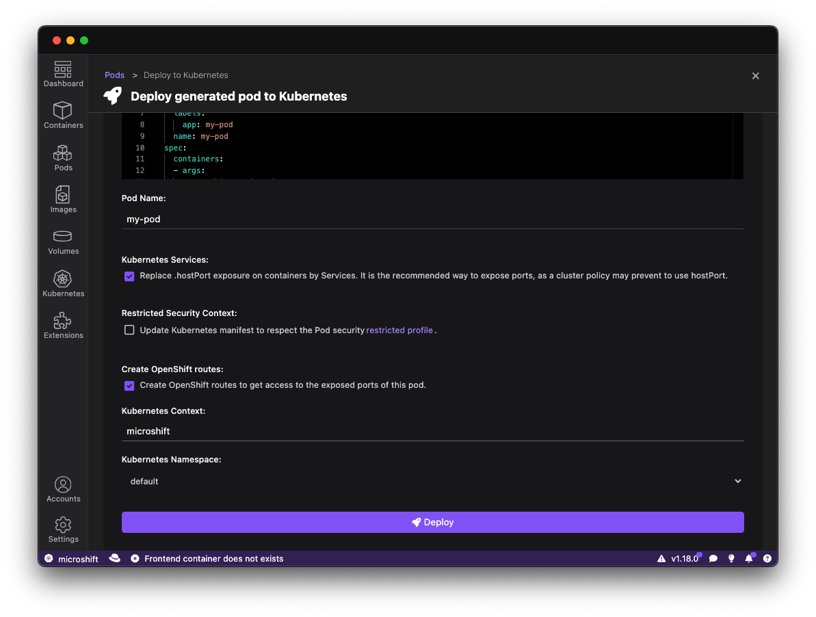816x617 pixels.
Task: Click the Pods breadcrumb link
Action: point(114,75)
